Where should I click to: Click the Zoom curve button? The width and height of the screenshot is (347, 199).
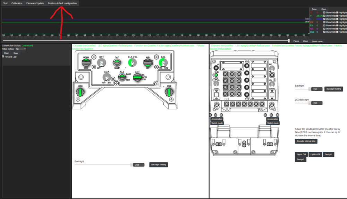tap(317, 41)
